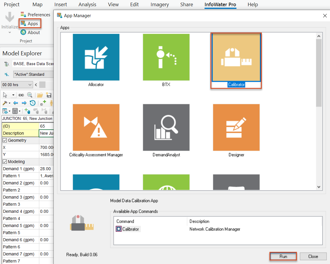Go back with the blue left arrow
The image size is (330, 264).
(15, 103)
